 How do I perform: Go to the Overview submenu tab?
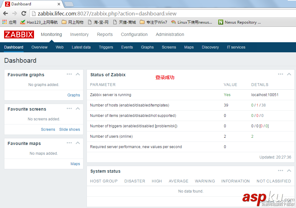click(x=39, y=47)
